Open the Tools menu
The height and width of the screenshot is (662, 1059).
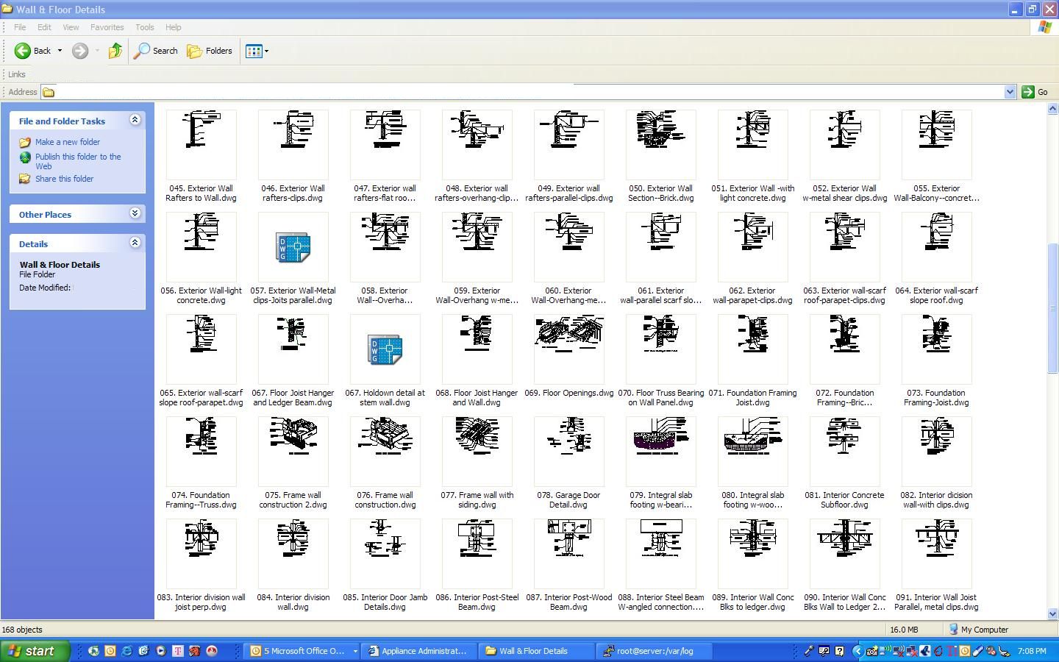(144, 27)
